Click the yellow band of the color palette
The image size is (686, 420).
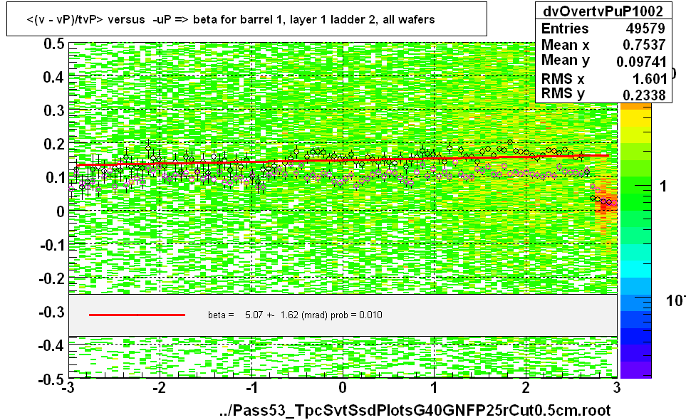[x=635, y=118]
